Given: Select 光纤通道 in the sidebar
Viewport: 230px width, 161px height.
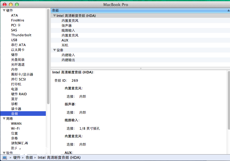Looking at the screenshot, I should pyautogui.click(x=18, y=65).
